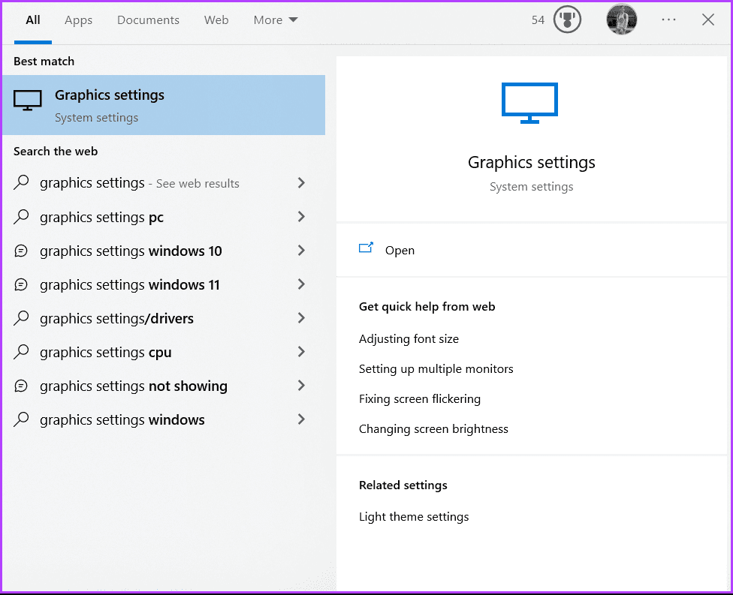The width and height of the screenshot is (733, 595).
Task: Click search icon next to 'graphics settings/drivers'
Action: click(x=21, y=318)
